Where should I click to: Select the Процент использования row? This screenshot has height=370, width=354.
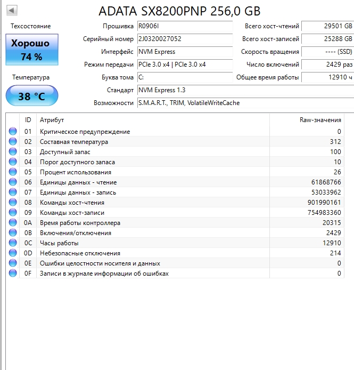click(x=175, y=172)
